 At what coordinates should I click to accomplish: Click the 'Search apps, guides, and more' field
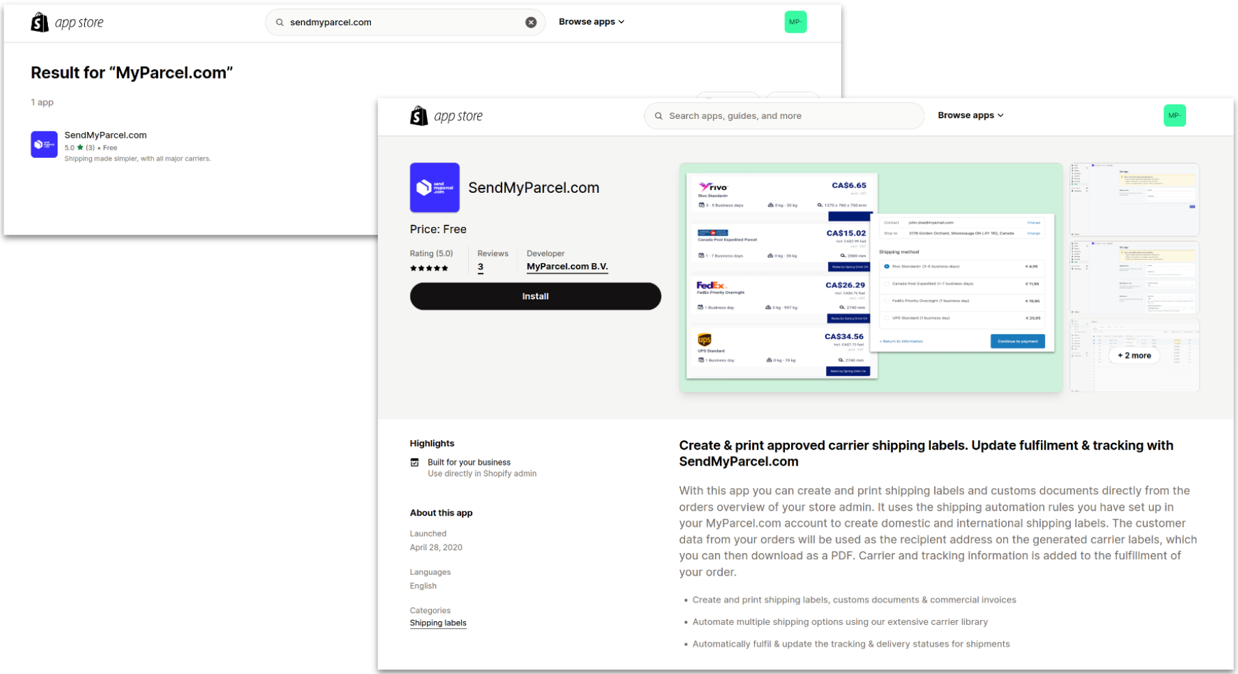(x=787, y=116)
